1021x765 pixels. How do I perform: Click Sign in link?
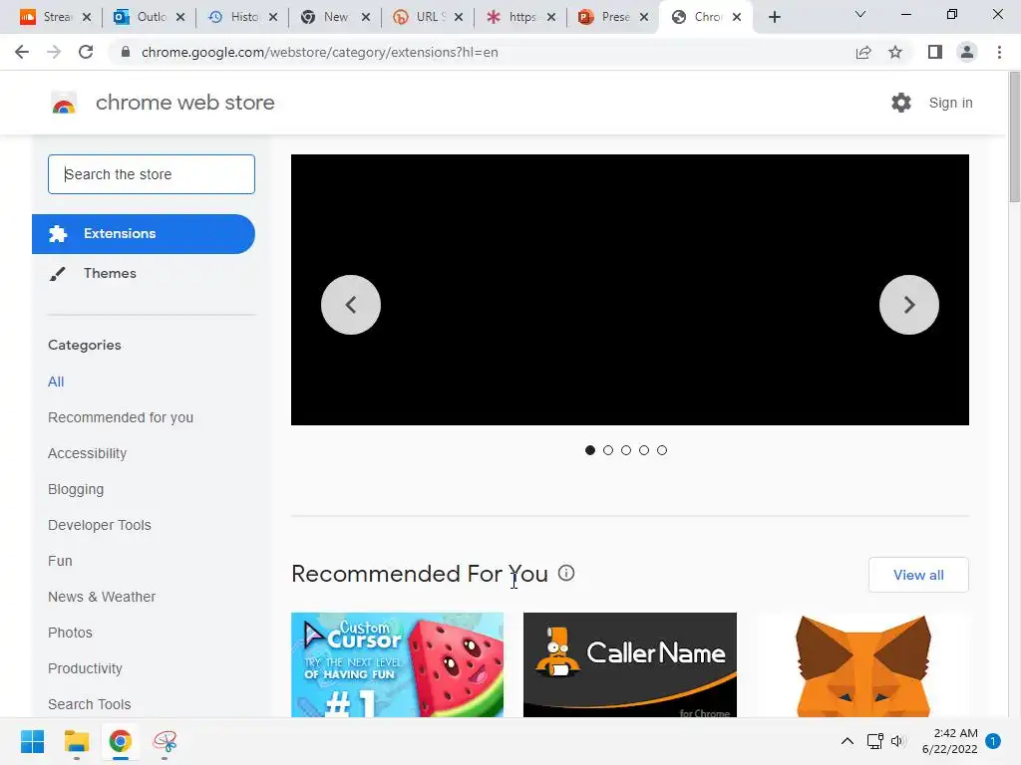950,103
